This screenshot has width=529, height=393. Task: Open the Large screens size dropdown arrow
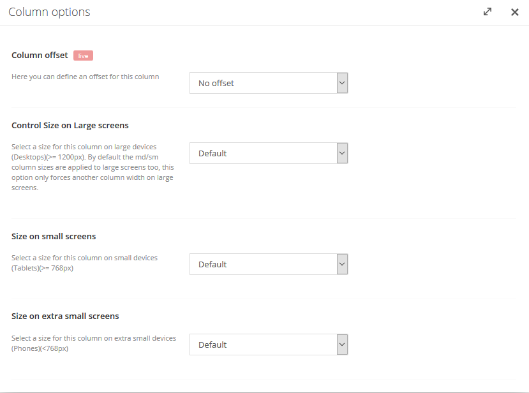click(x=342, y=153)
